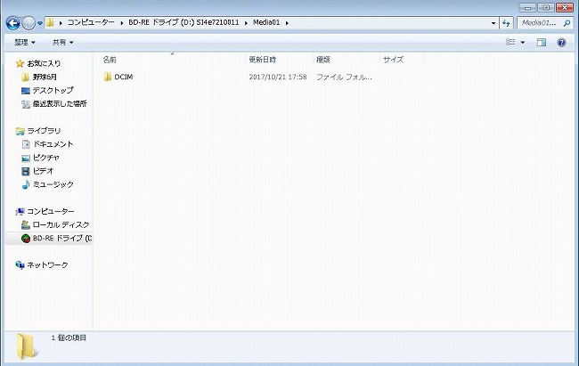Expand the address bar history dropdown
The height and width of the screenshot is (366, 579).
(493, 22)
